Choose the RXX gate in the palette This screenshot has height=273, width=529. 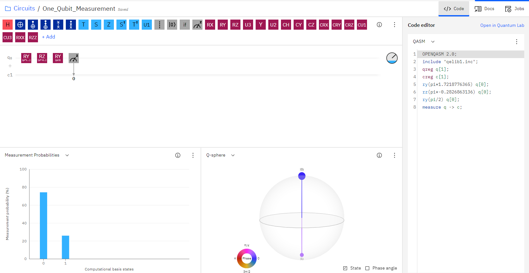[20, 37]
